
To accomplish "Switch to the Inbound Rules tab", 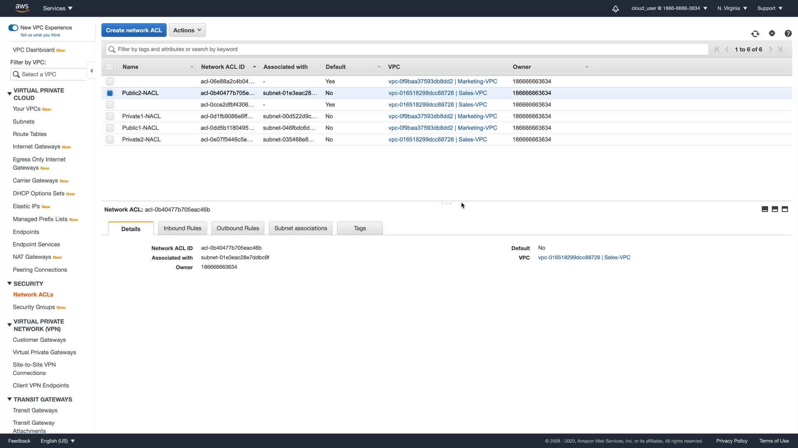I will (x=182, y=228).
